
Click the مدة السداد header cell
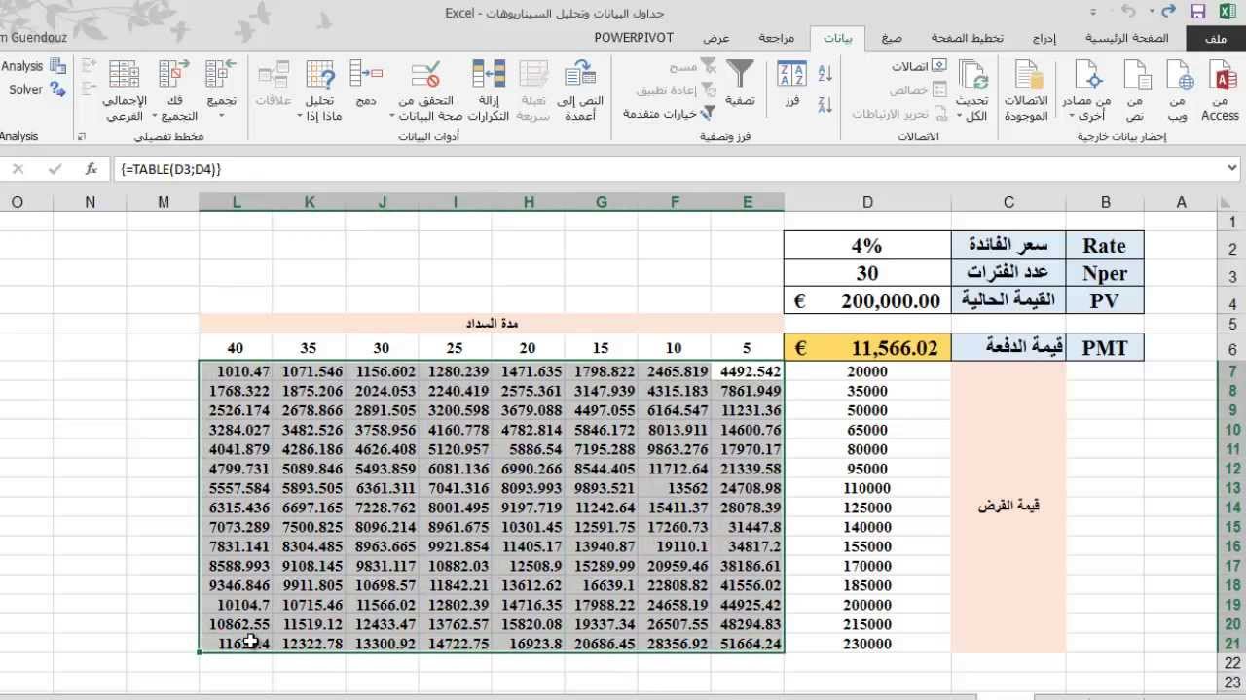(492, 323)
